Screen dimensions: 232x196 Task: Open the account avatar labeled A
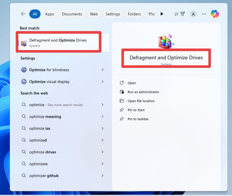coord(193,14)
